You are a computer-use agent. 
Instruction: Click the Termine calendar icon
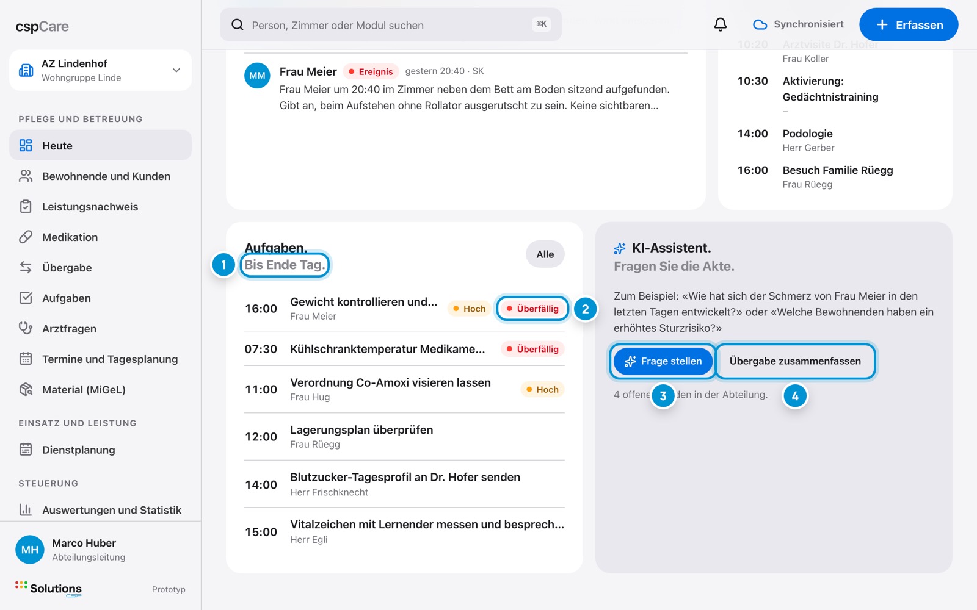point(26,359)
